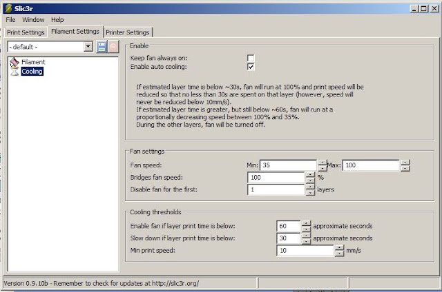Screen dimensions: 442x292
Task: Increase the Min print speed value
Action: click(x=340, y=248)
